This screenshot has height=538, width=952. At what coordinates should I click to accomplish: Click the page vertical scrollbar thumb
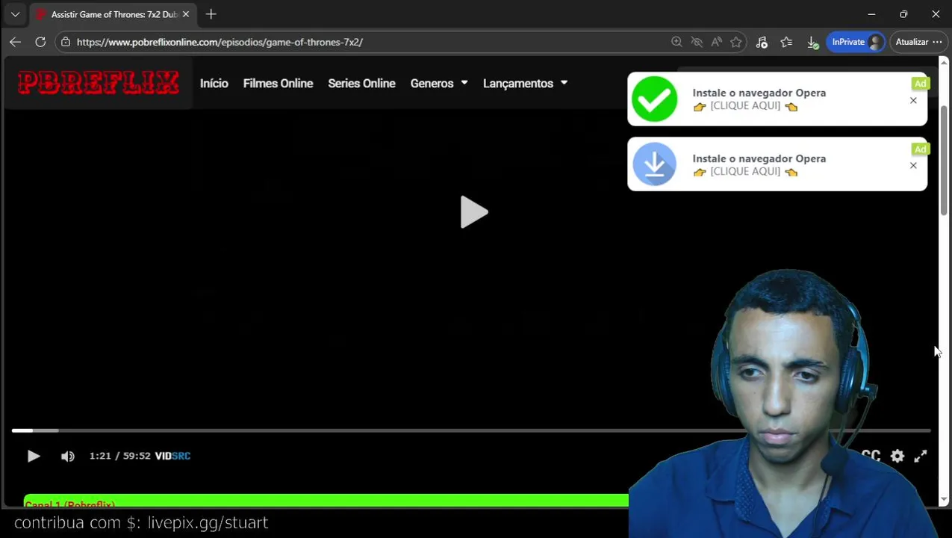point(944,161)
